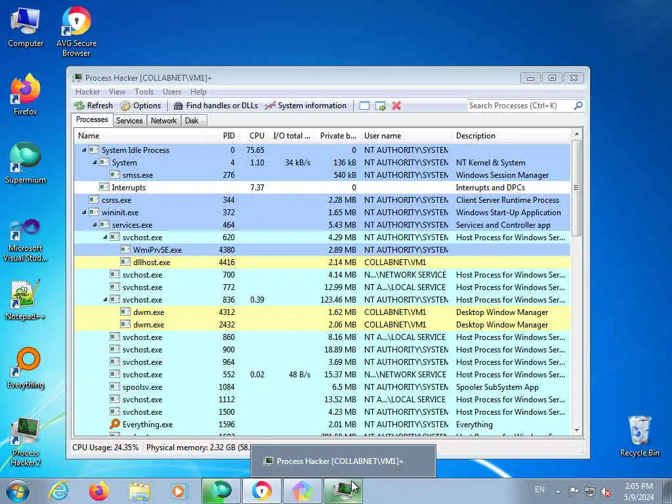Click the Find window toolbar icon
The height and width of the screenshot is (504, 672).
click(364, 106)
